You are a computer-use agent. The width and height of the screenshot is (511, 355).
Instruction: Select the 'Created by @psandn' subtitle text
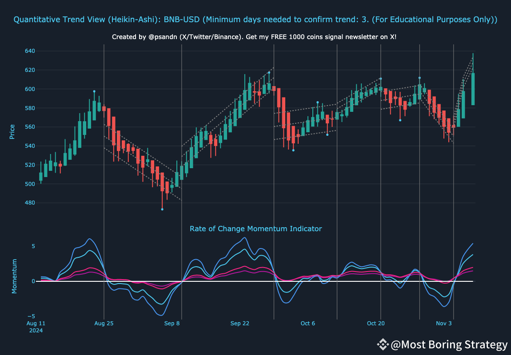pos(254,37)
